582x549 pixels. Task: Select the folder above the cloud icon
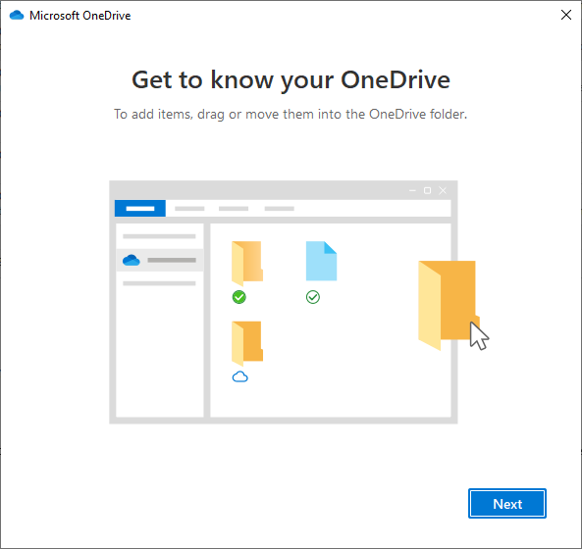pos(247,343)
